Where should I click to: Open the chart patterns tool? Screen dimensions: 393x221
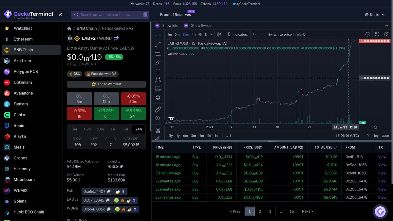click(158, 80)
